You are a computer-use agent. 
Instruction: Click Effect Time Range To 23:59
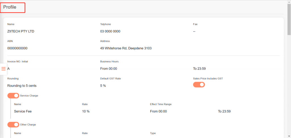coord(224,111)
